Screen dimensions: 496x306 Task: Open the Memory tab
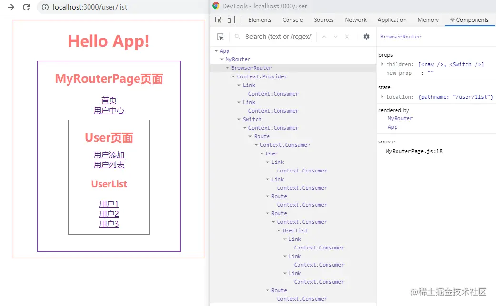point(428,20)
